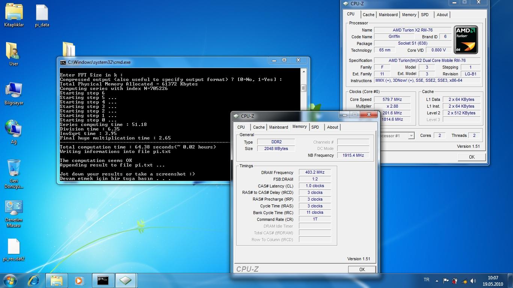Image resolution: width=513 pixels, height=288 pixels.
Task: Click 'Total computation time : 64.38 seconds' line
Action: point(138,147)
